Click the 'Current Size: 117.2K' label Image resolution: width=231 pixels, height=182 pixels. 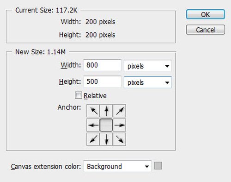click(x=46, y=10)
